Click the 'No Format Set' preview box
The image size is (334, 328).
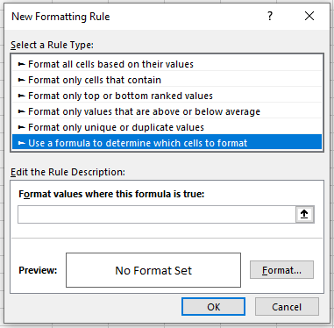point(153,270)
